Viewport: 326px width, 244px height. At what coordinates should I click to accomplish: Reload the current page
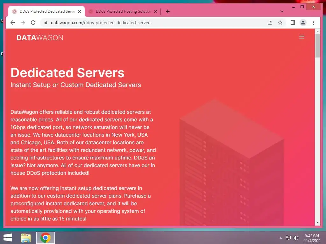pyautogui.click(x=33, y=23)
